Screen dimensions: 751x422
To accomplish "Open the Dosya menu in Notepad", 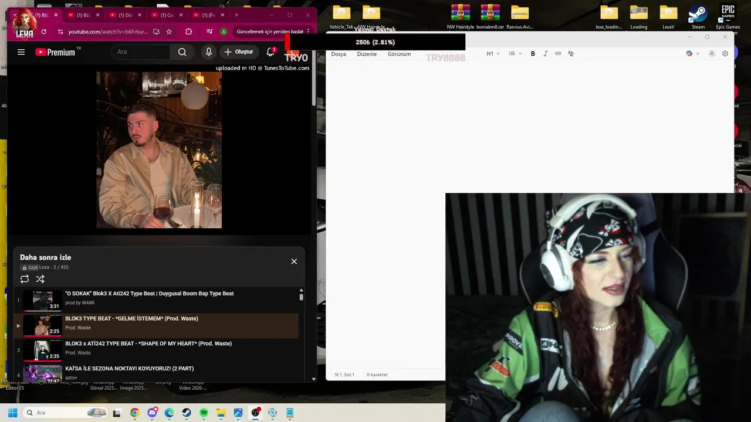I will click(339, 54).
